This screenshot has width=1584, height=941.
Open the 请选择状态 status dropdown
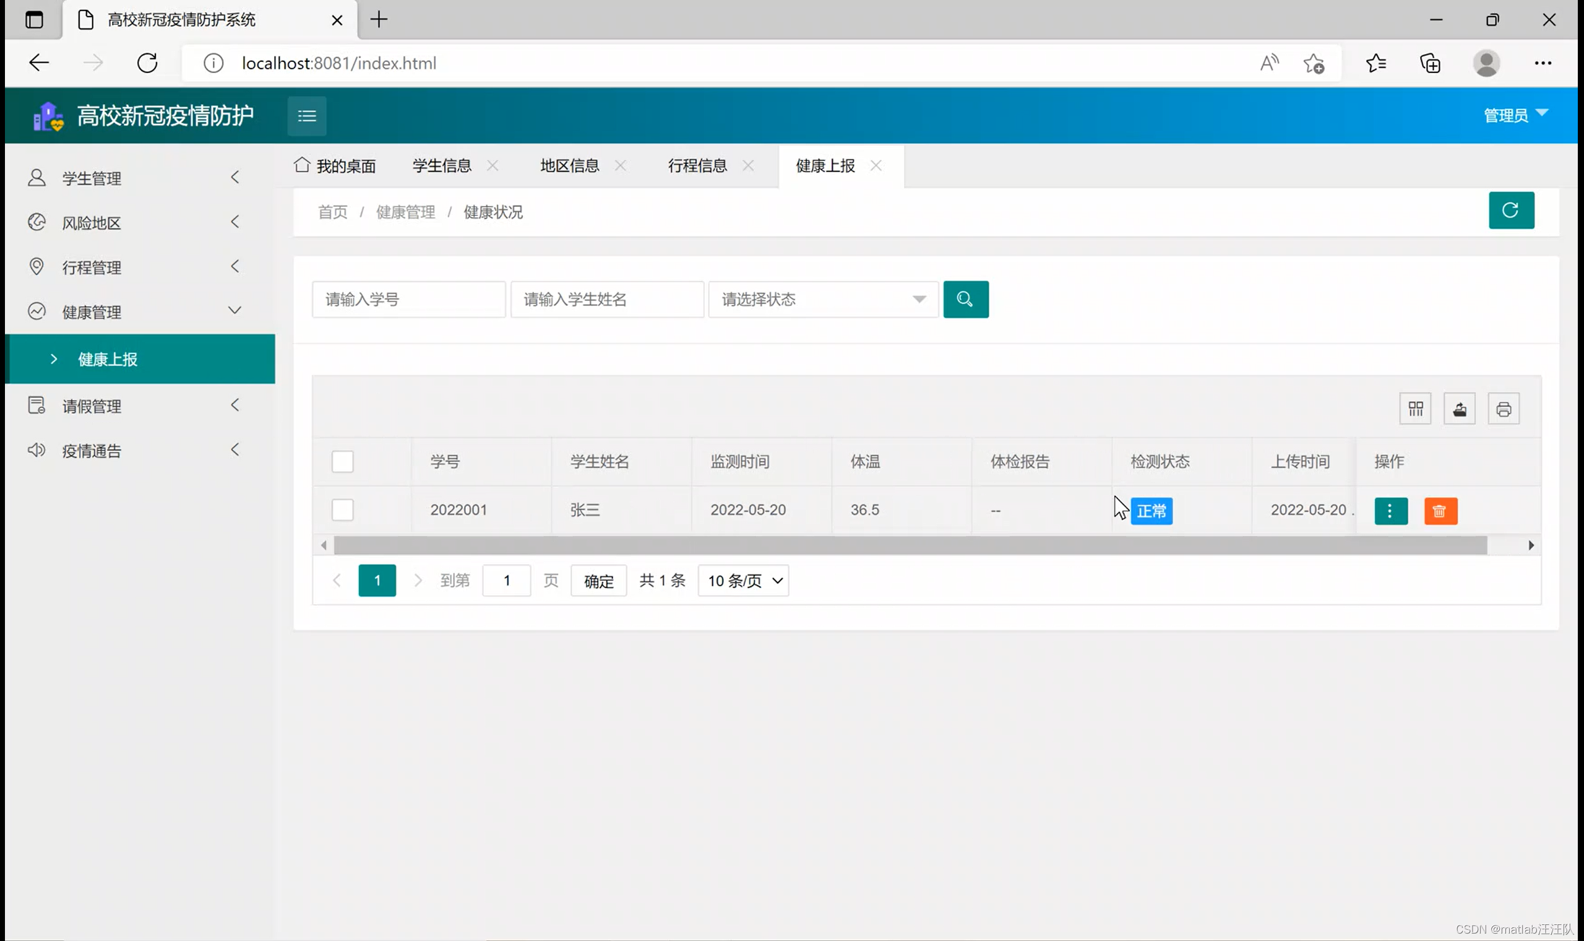(822, 299)
